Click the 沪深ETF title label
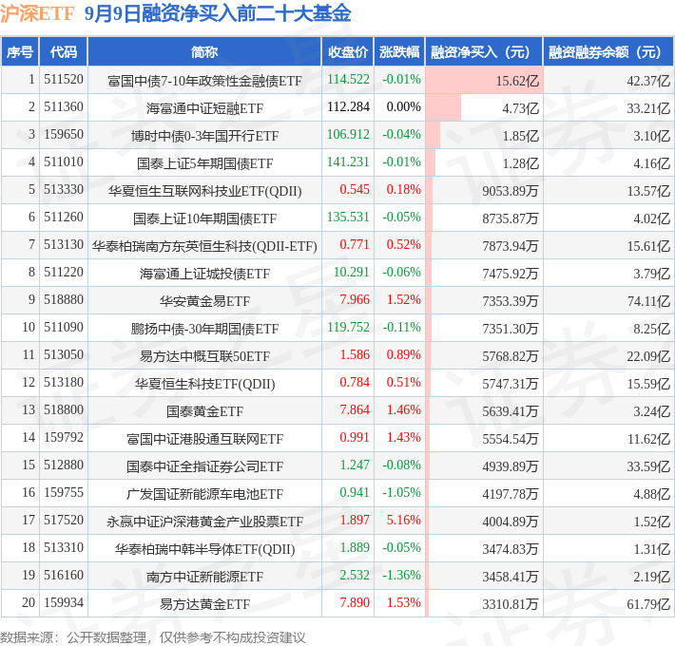Viewport: 675px width, 646px height. coord(37,13)
